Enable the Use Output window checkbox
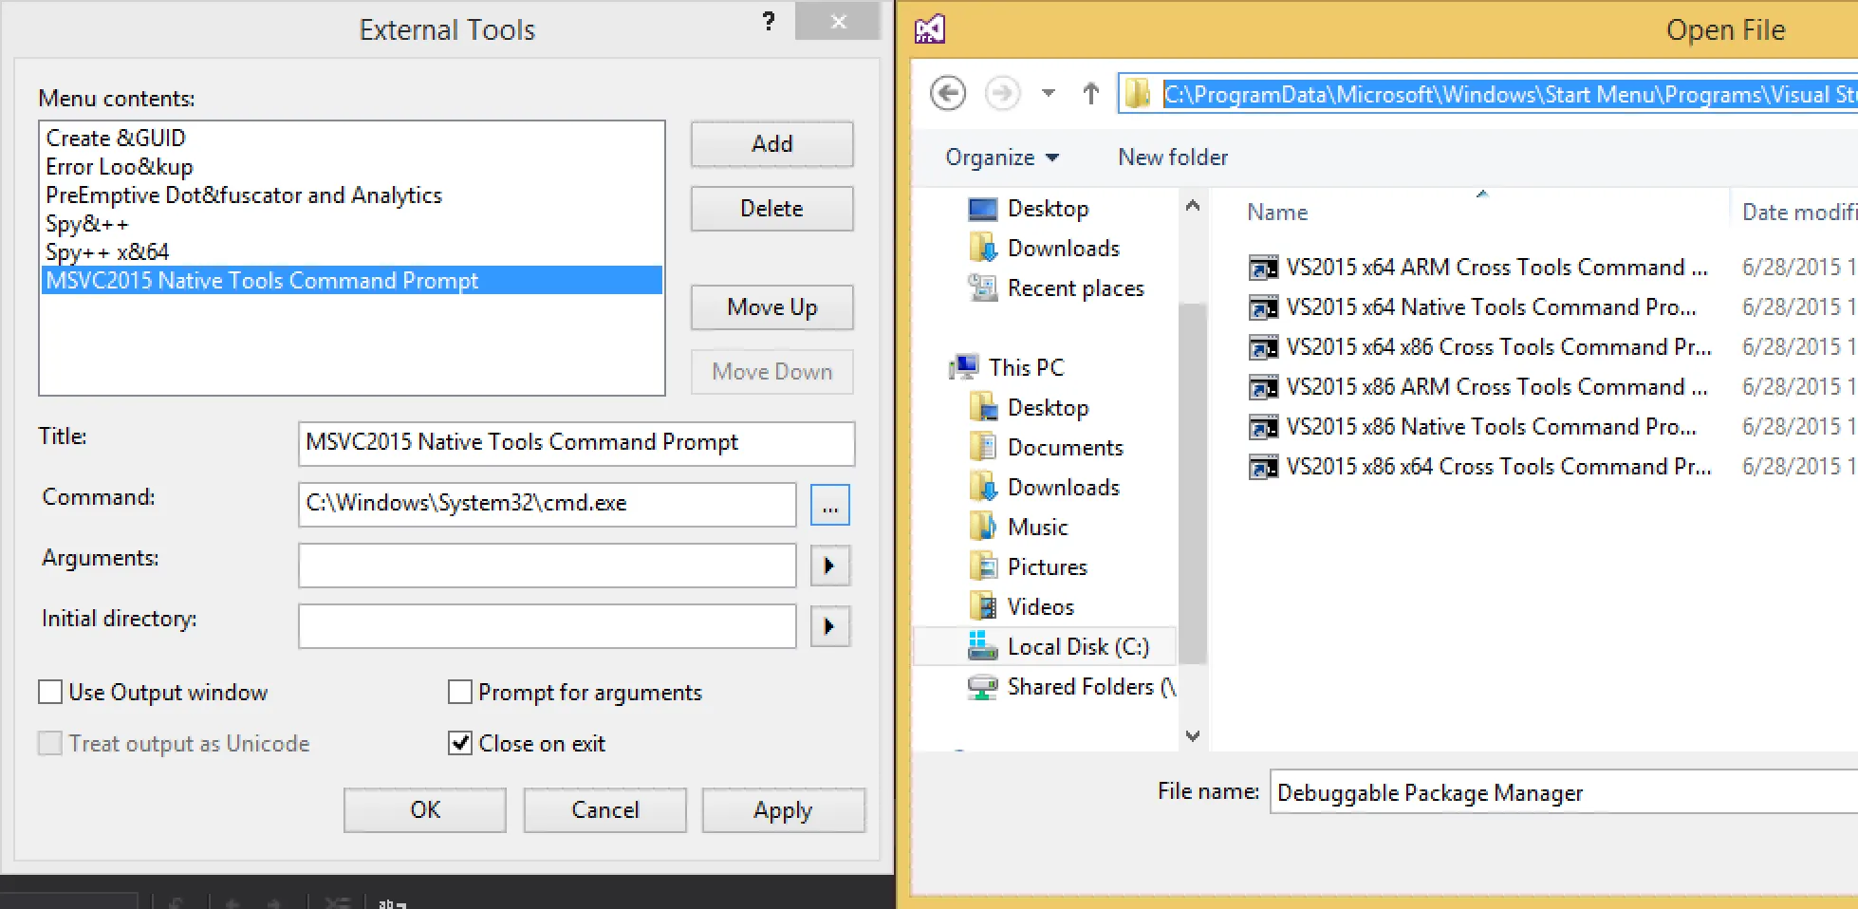The width and height of the screenshot is (1858, 909). point(50,692)
